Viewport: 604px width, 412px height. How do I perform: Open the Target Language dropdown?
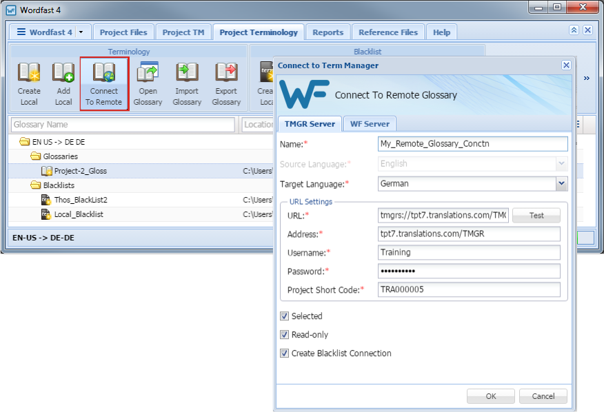point(562,184)
